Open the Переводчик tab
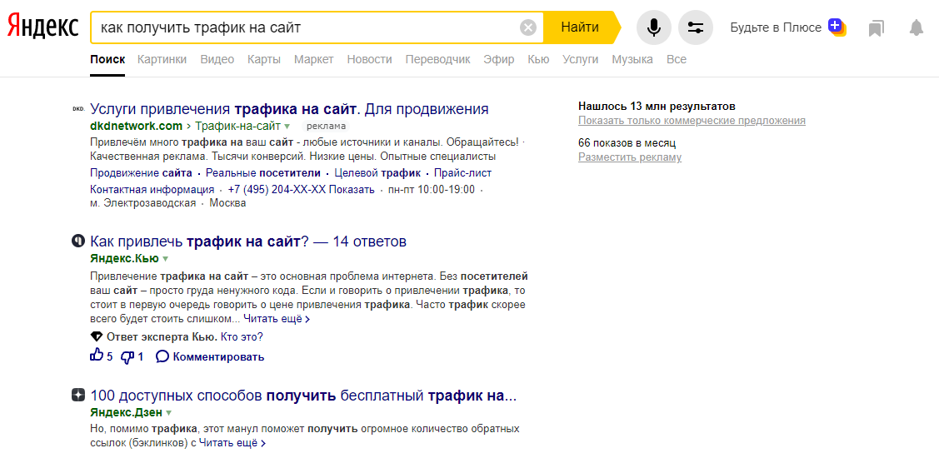This screenshot has width=939, height=463. coord(437,59)
